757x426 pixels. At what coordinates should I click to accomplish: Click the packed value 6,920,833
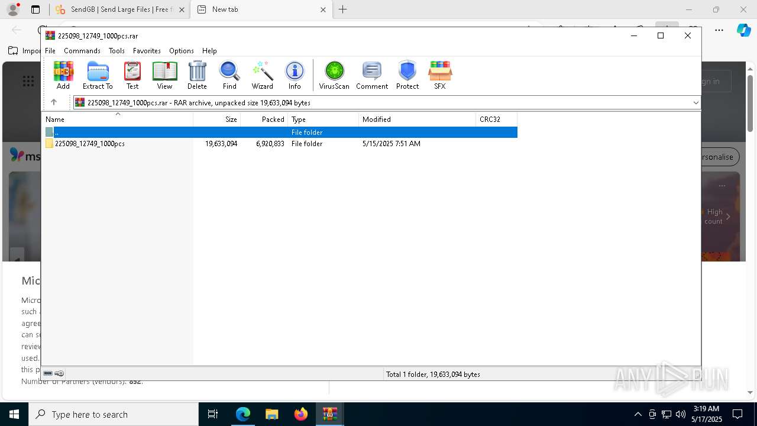[270, 144]
